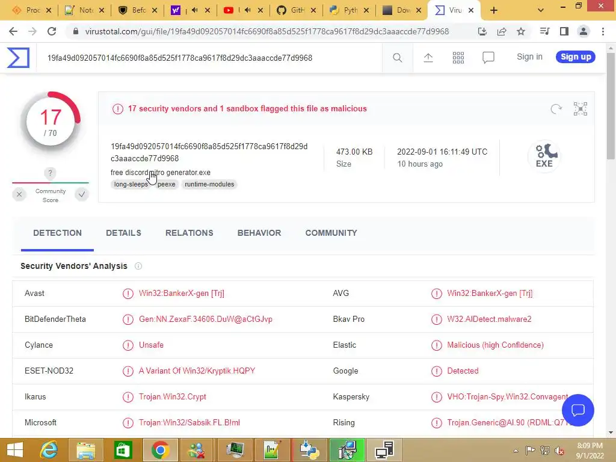This screenshot has height=462, width=616.
Task: Expand the tab search dropdown arrow
Action: click(x=541, y=10)
